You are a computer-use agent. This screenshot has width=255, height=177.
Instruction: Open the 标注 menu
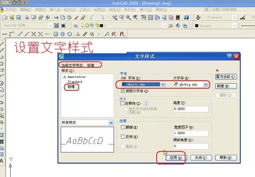tap(115, 10)
